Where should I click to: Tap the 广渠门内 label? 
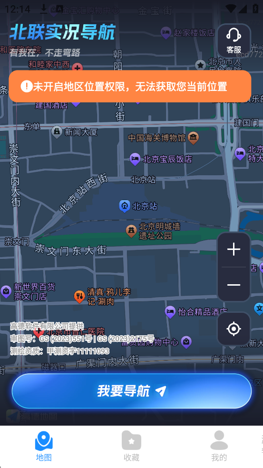click(x=227, y=359)
